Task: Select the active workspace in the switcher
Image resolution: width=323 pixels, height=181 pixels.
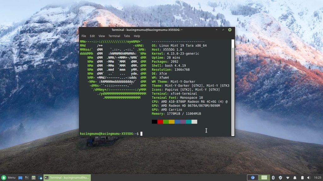Action: point(265,177)
